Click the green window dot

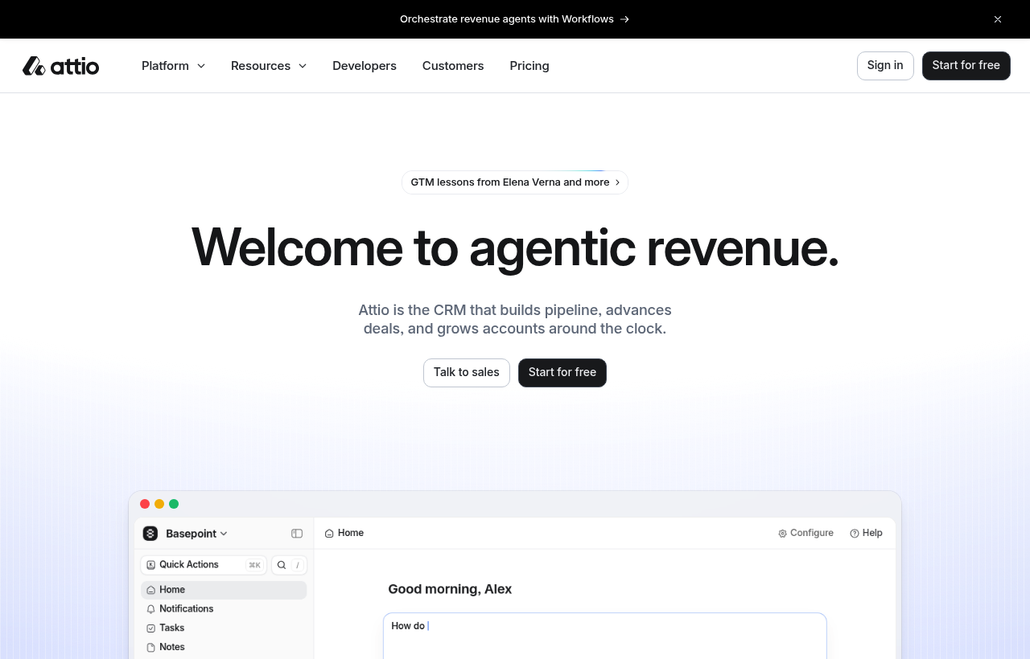[174, 504]
